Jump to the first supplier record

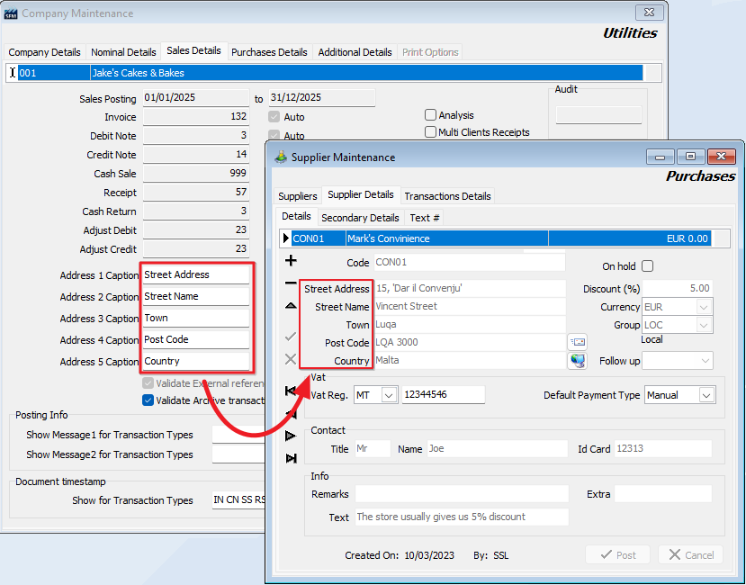click(291, 391)
